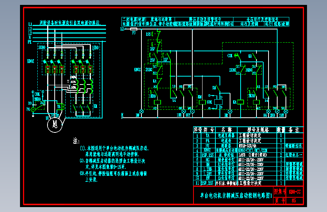The image size is (327, 212).
Task: Click the 图集号 label in the title block
Action: tap(279, 192)
